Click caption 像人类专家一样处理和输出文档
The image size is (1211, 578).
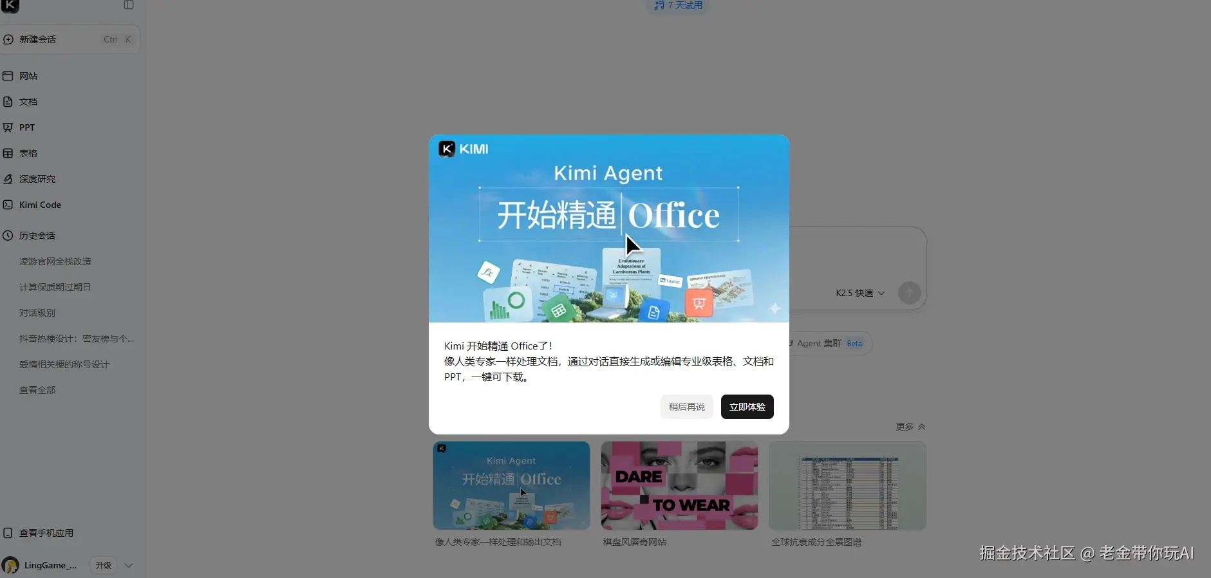[498, 542]
